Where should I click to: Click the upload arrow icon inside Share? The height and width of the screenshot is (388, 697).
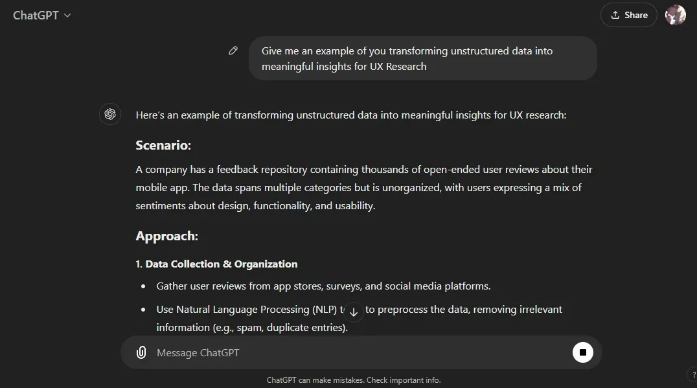point(614,14)
